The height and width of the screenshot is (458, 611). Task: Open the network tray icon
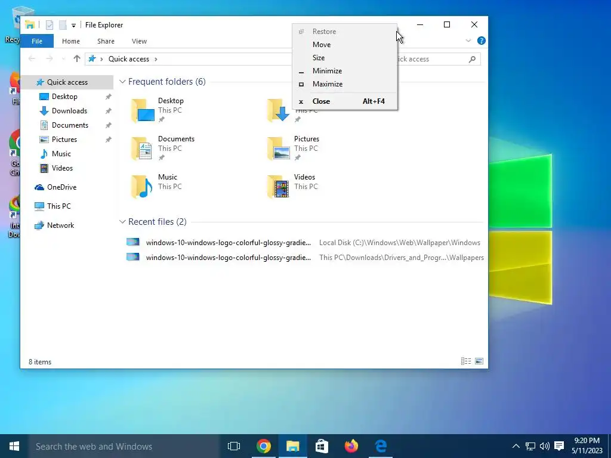(x=530, y=446)
